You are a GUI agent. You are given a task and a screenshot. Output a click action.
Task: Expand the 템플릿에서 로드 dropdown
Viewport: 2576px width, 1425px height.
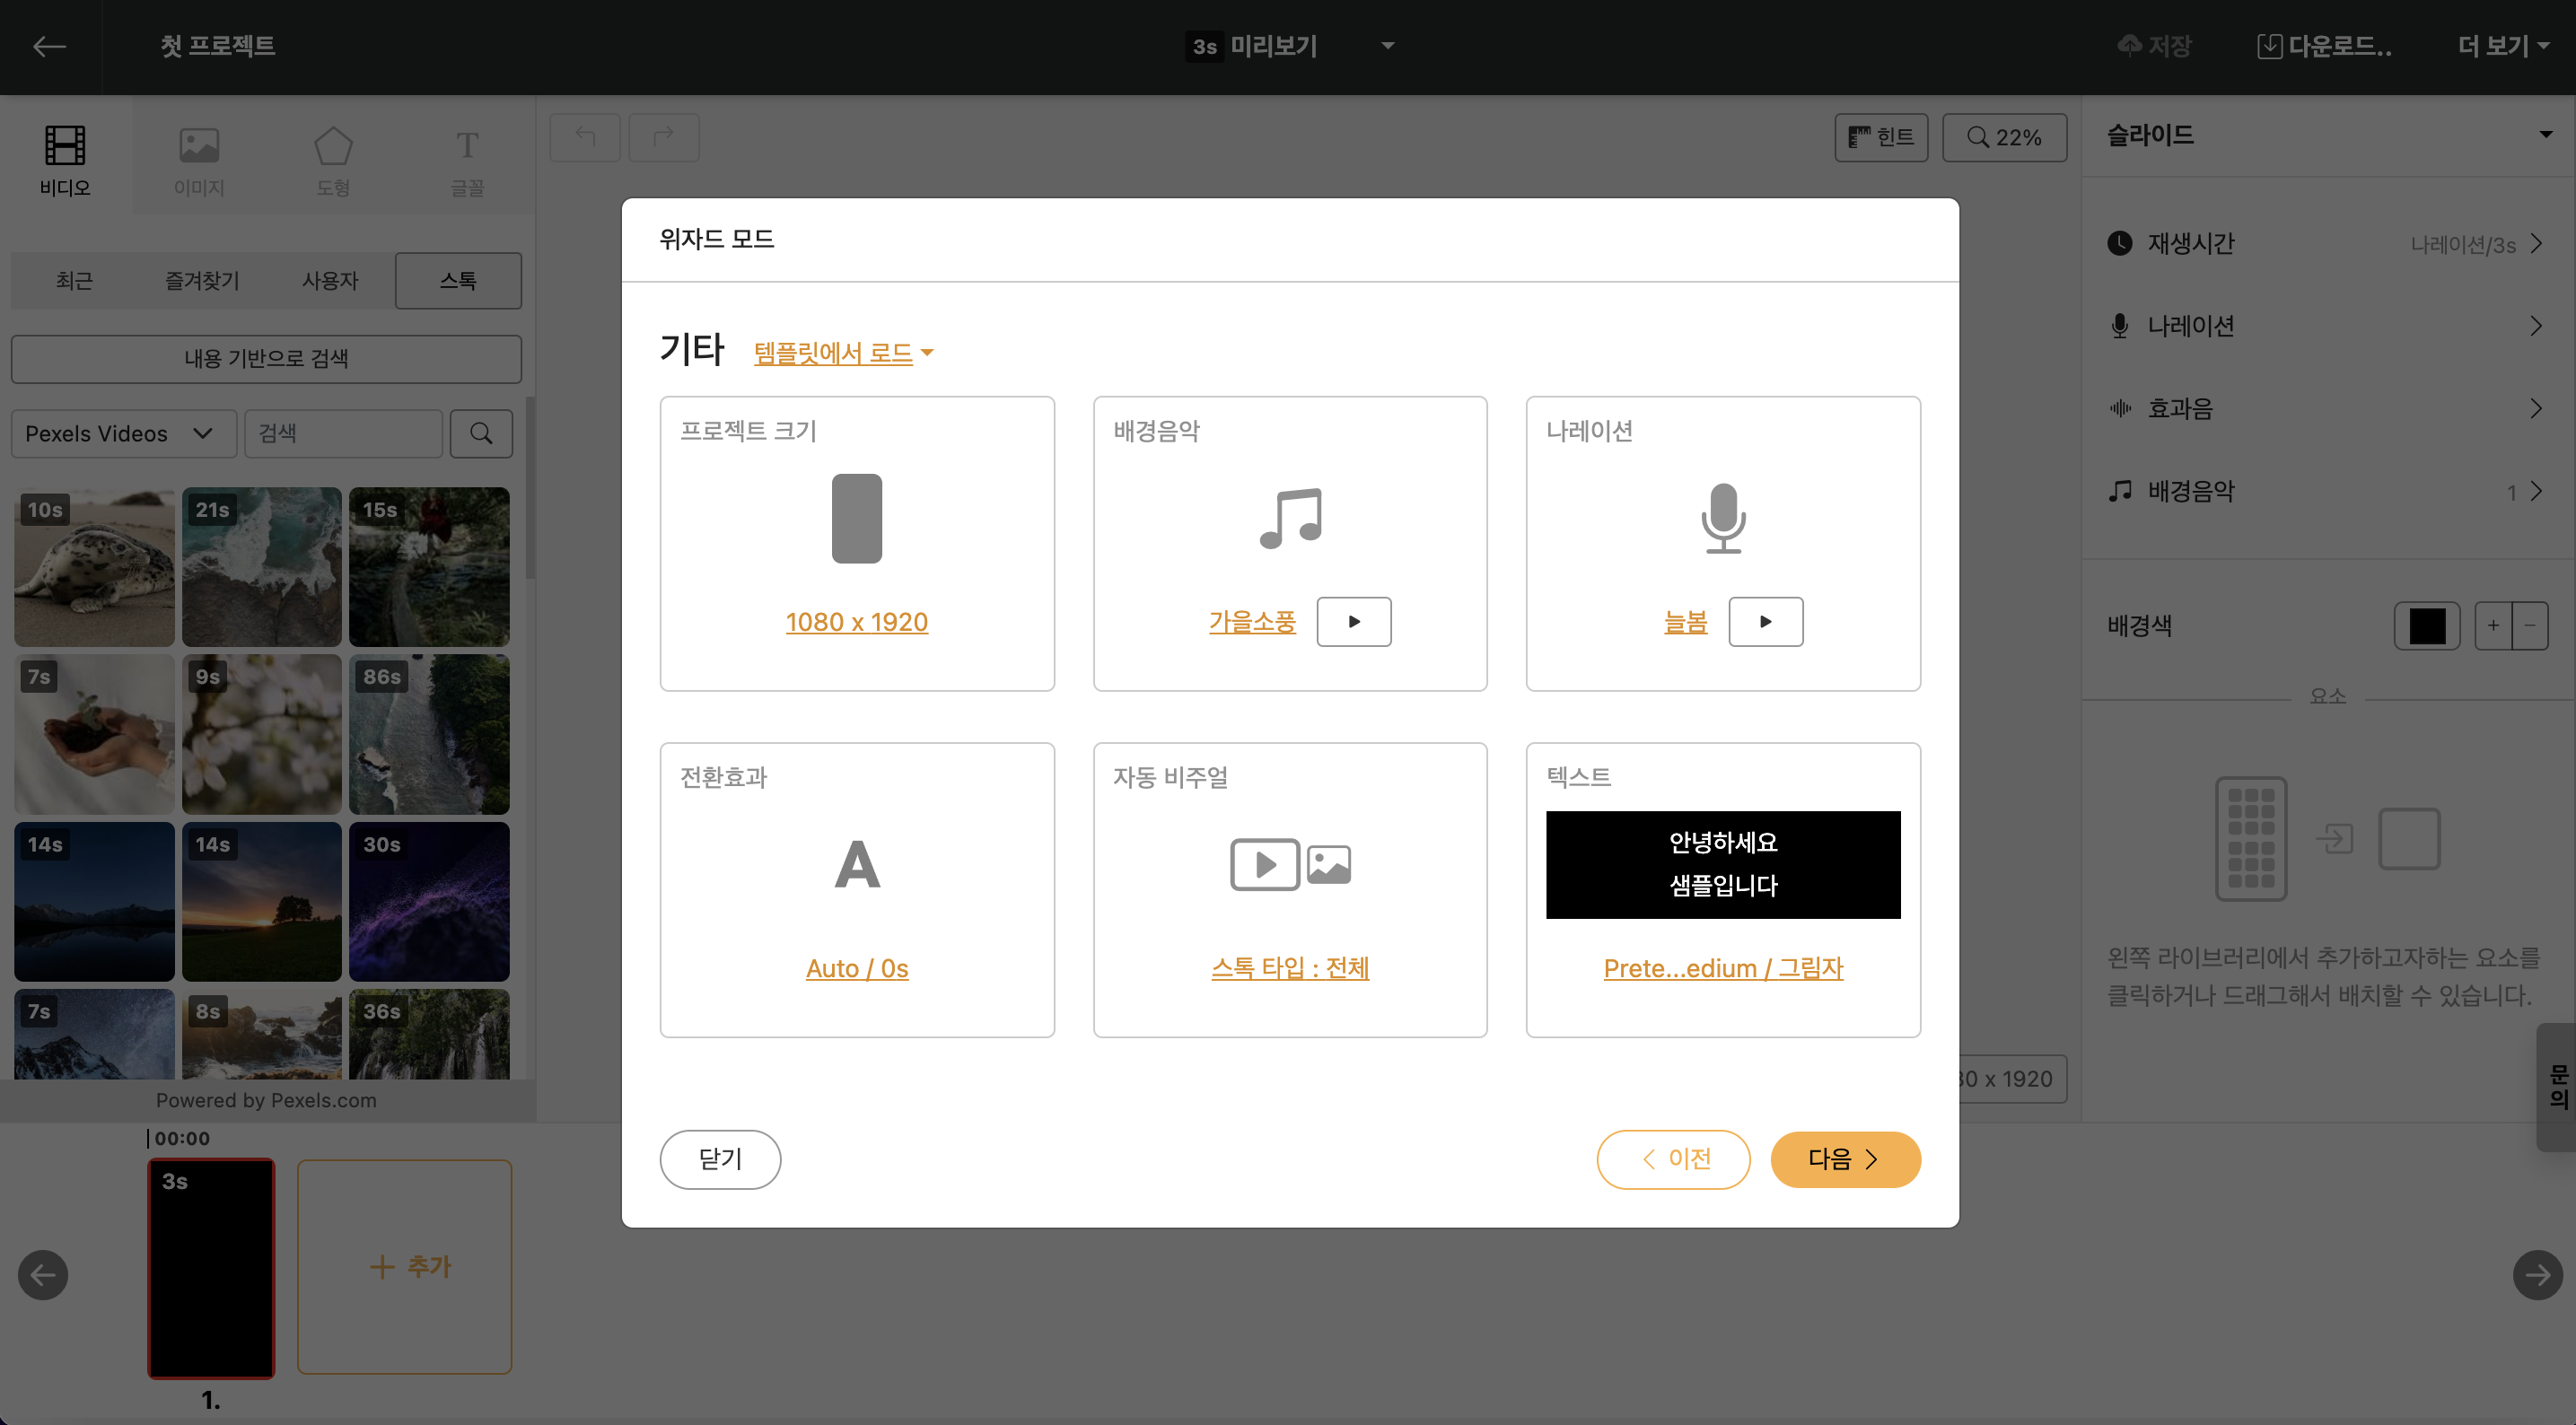[x=843, y=352]
